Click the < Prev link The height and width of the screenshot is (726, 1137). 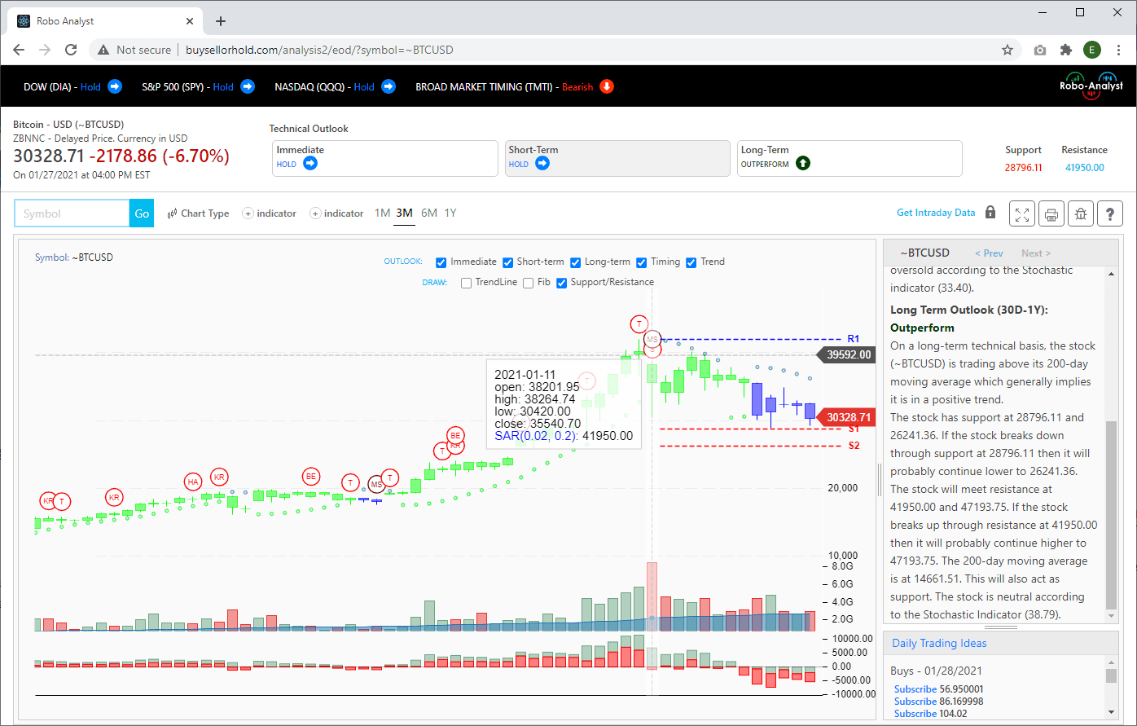pos(989,253)
